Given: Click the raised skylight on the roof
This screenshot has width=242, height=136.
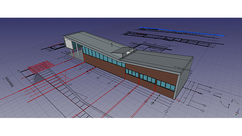Looking at the screenshot, I should pos(122,50).
